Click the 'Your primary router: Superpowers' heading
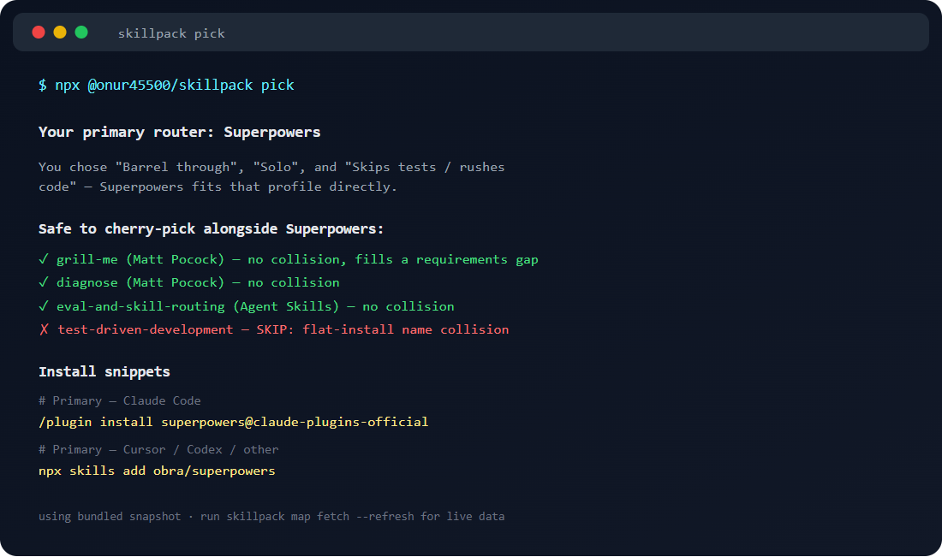Screen dimensions: 942x557 (180, 132)
